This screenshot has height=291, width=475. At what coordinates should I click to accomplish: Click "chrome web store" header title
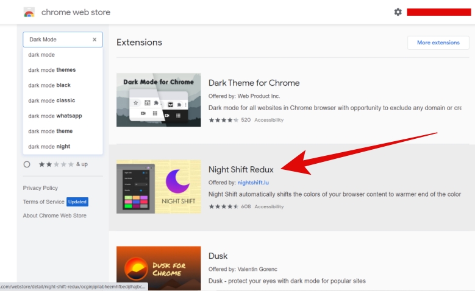[76, 12]
